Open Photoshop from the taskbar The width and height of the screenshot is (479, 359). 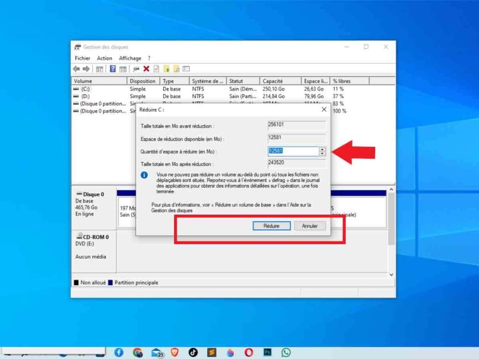click(268, 352)
